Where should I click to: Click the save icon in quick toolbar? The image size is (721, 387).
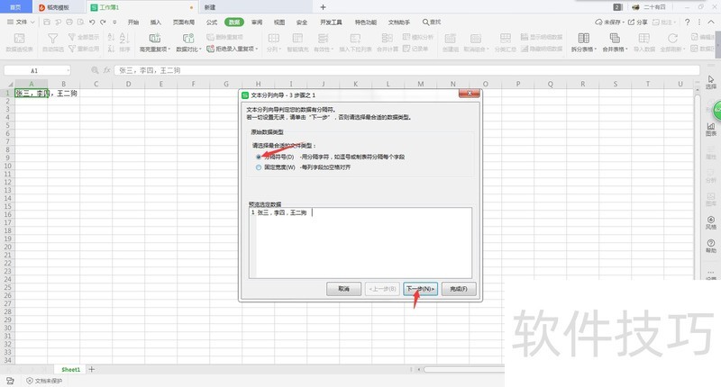coord(47,22)
